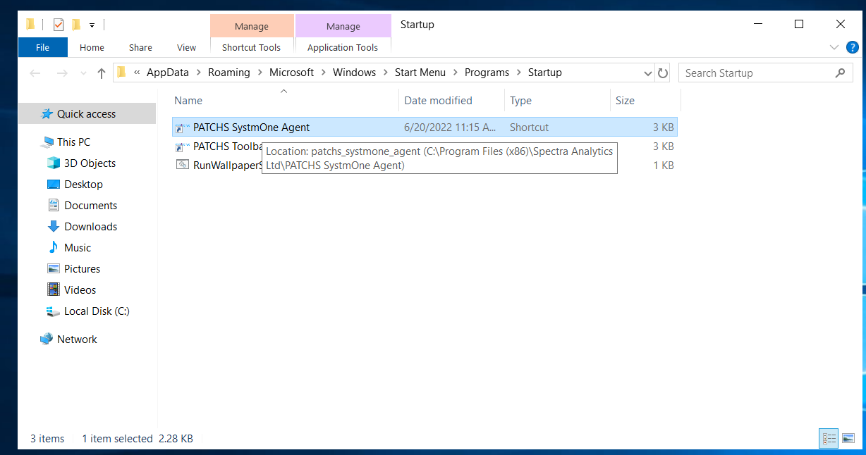Sort by the Name column header
Viewport: 866px width, 455px height.
pyautogui.click(x=188, y=101)
